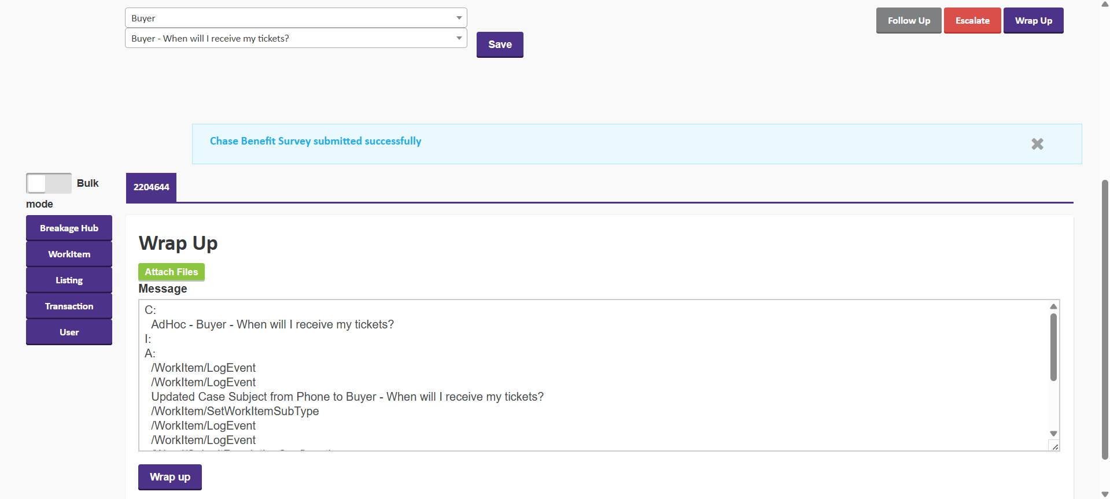Click inside the Message text area

578,375
